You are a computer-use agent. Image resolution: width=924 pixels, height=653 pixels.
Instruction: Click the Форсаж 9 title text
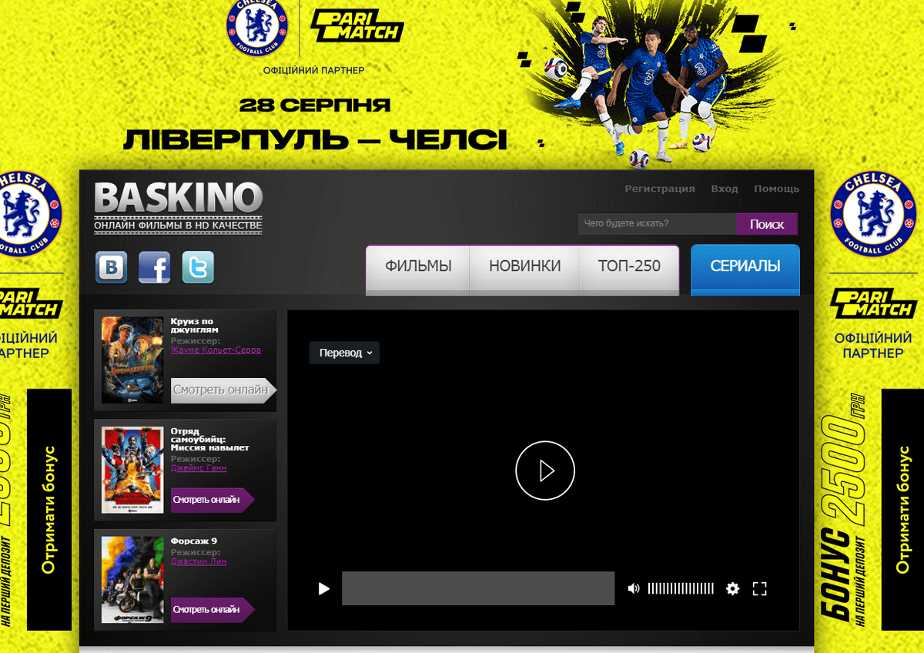point(194,541)
